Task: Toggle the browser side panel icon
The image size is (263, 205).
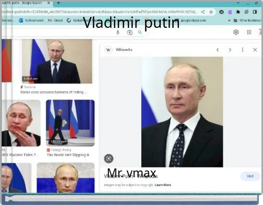Action: point(255,12)
